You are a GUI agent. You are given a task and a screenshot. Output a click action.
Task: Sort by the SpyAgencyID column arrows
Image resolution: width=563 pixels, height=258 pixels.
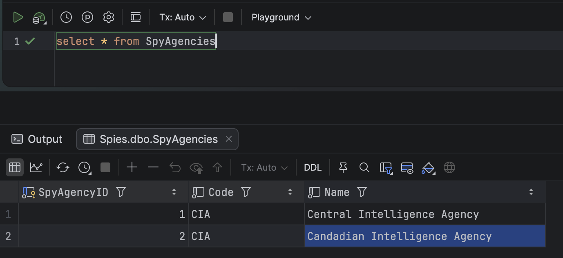point(174,192)
